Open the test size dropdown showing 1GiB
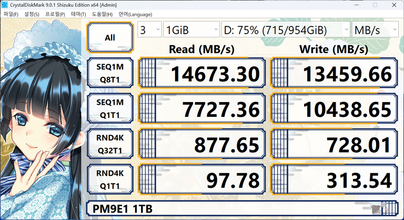 [x=191, y=29]
